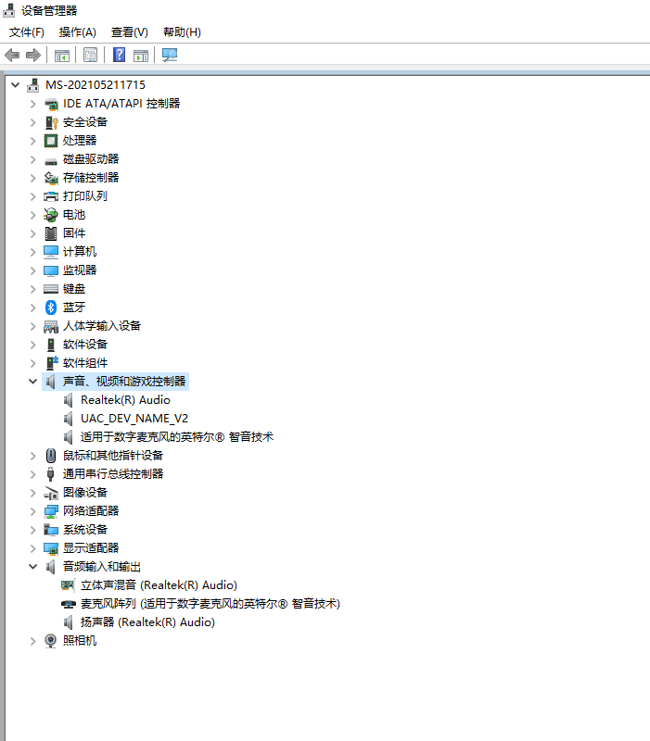Select the UAC_DEV_NAME_V2 device

[134, 419]
